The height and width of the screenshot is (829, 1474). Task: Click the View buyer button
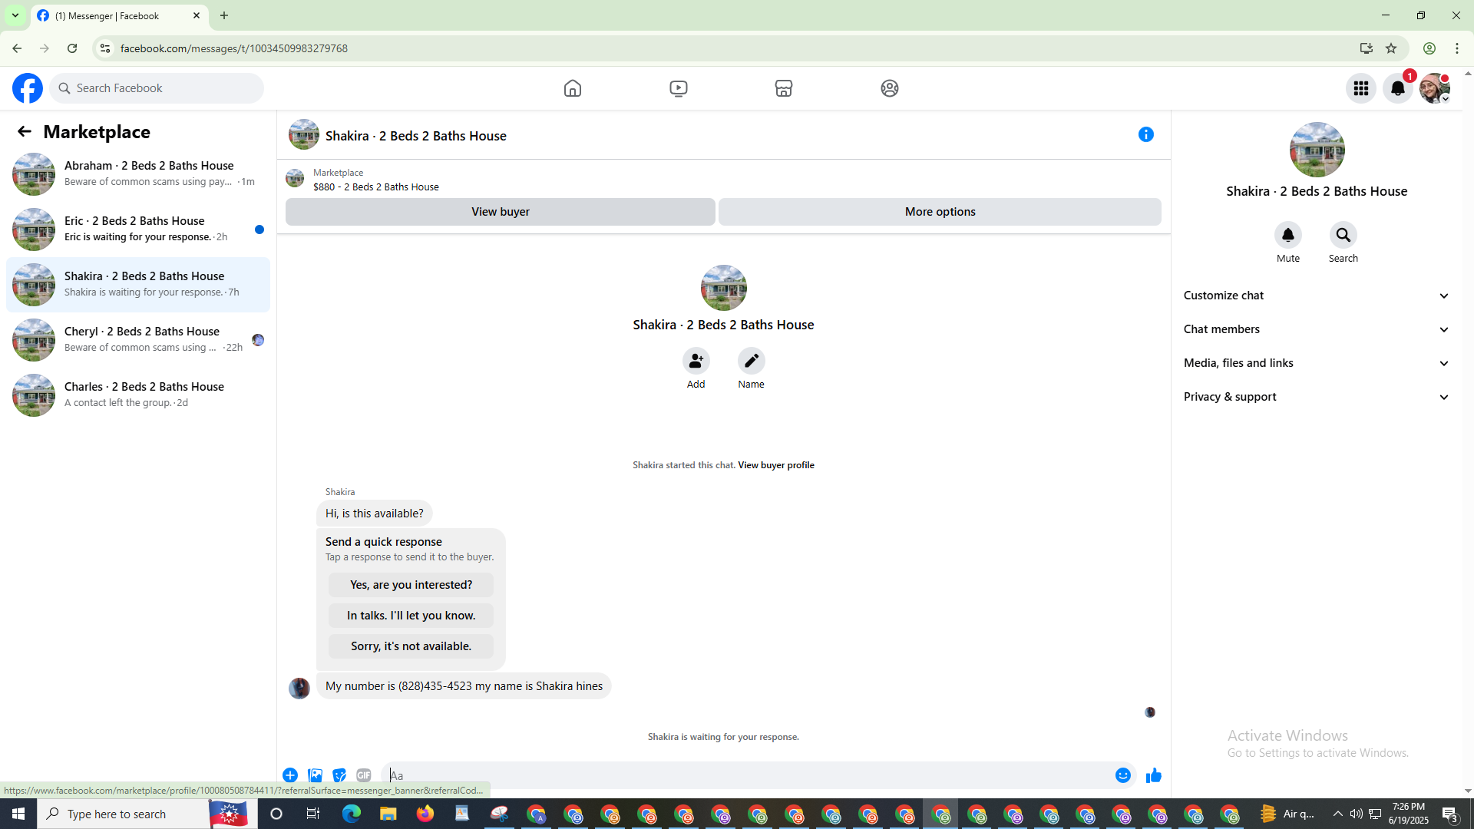pos(501,212)
